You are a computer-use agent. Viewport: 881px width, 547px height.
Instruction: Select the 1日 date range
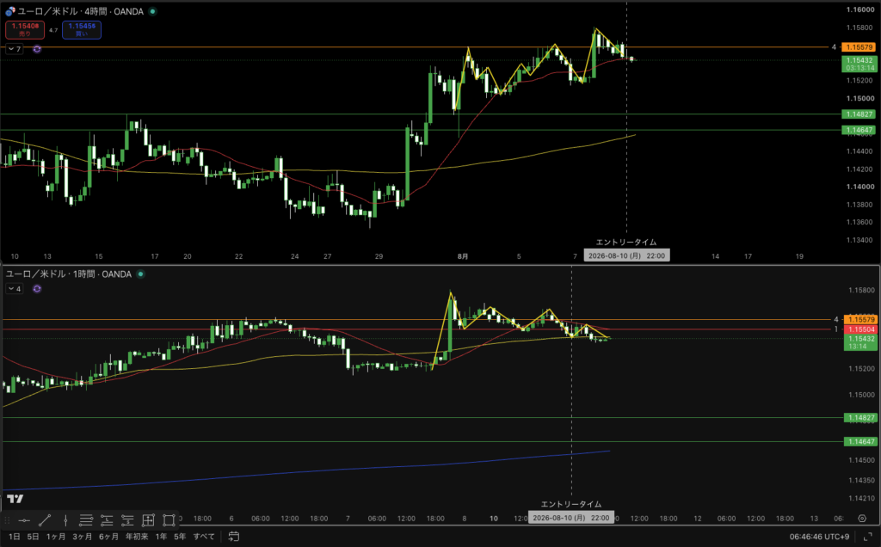[x=15, y=537]
